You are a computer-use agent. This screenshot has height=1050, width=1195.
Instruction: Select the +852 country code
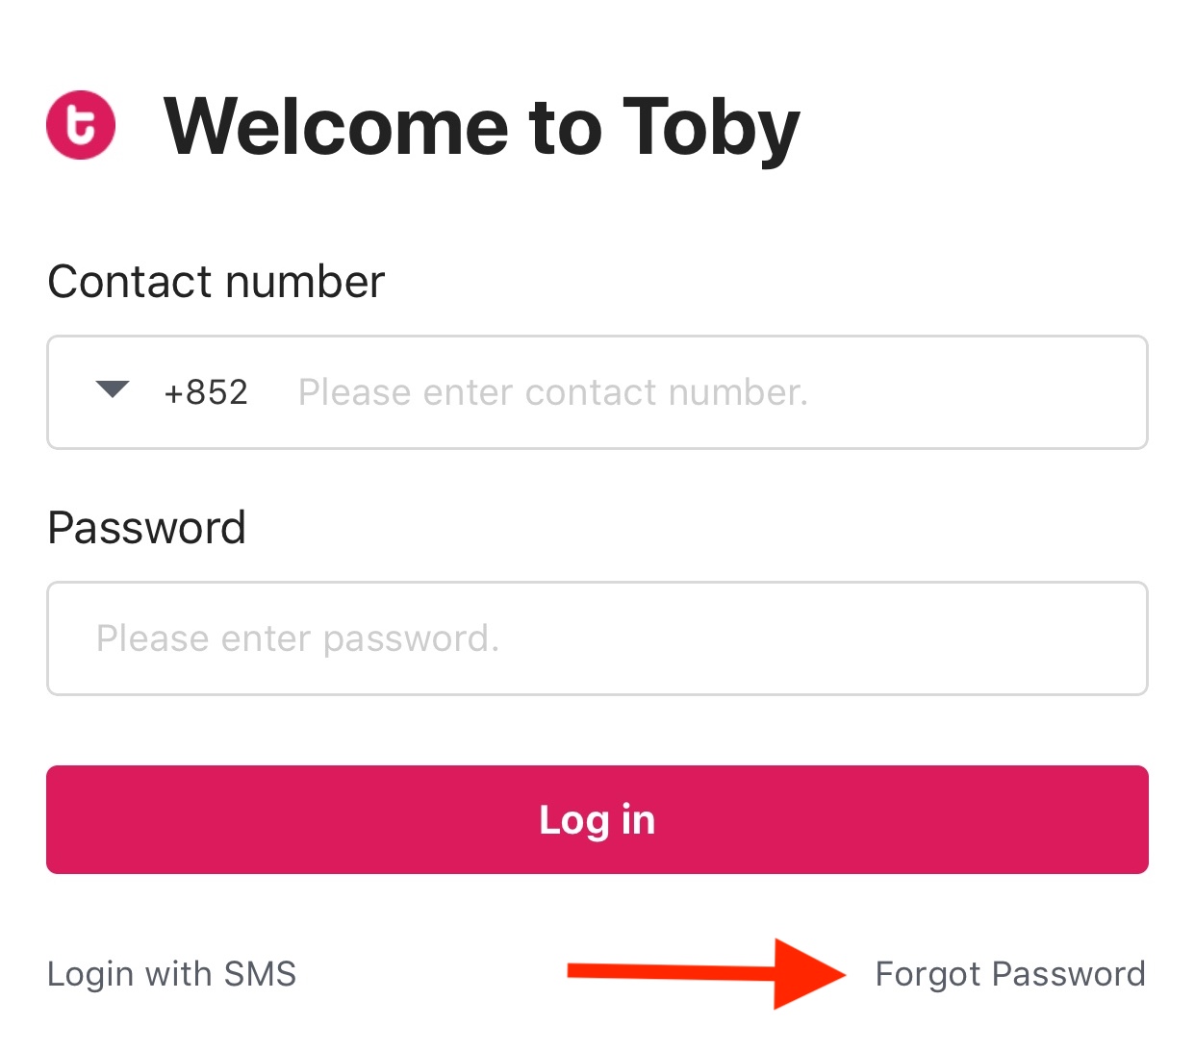pos(206,392)
